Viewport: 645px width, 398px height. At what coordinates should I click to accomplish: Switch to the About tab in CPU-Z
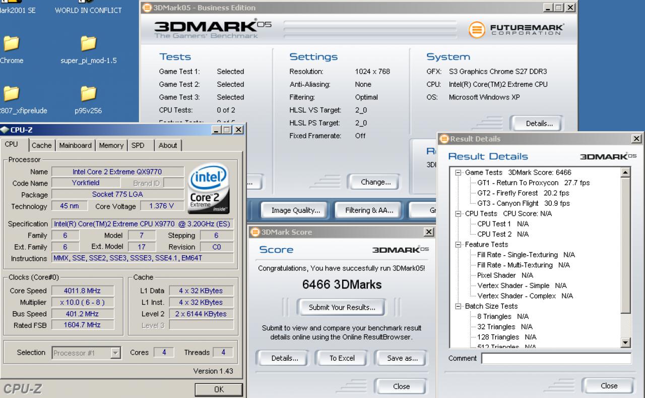(168, 145)
